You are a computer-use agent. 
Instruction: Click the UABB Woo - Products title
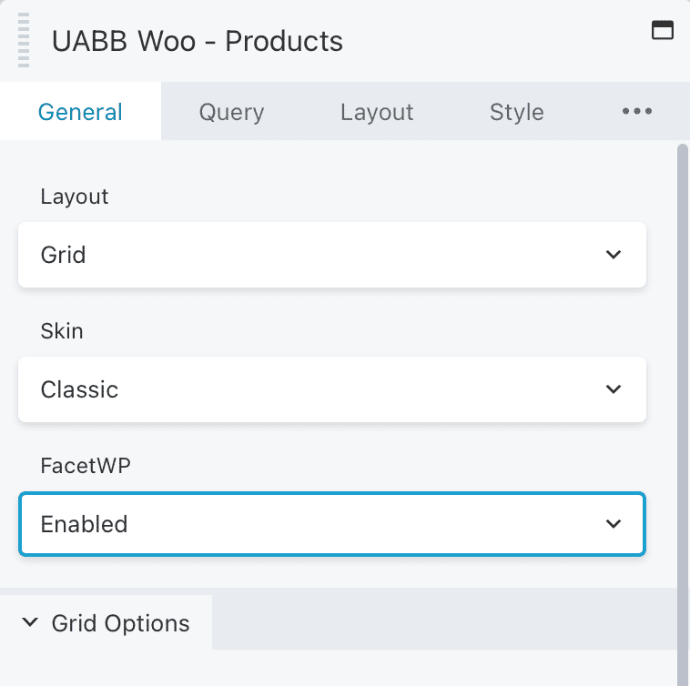pyautogui.click(x=198, y=41)
